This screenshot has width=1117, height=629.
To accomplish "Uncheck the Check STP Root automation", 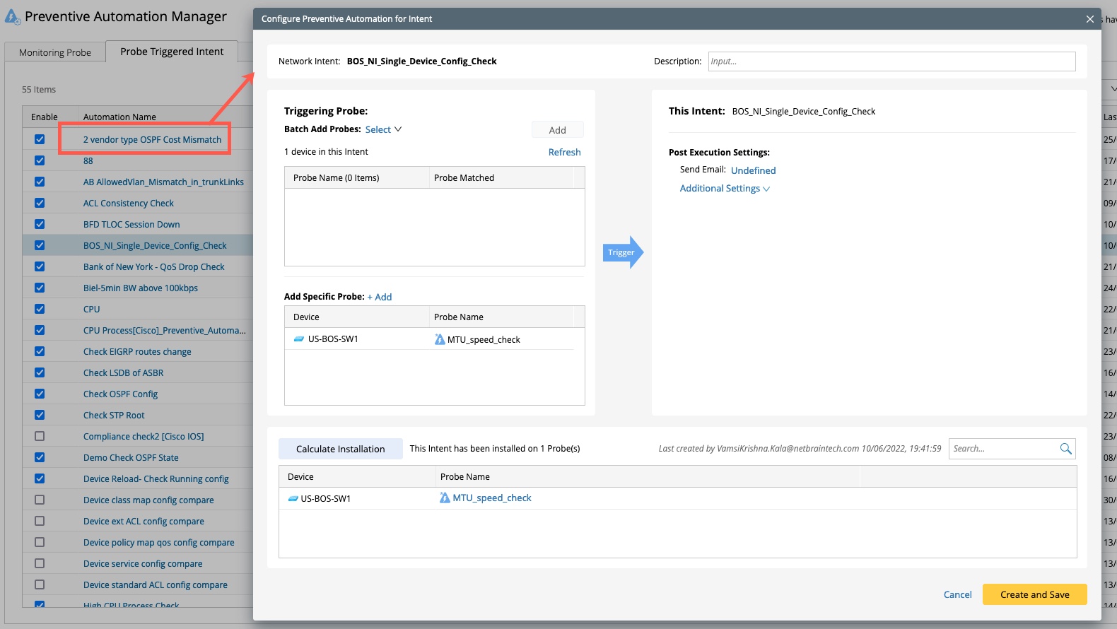I will tap(40, 415).
